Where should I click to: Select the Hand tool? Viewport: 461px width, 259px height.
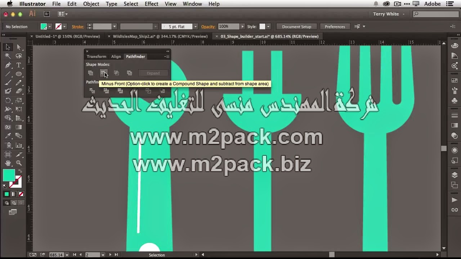pyautogui.click(x=8, y=163)
